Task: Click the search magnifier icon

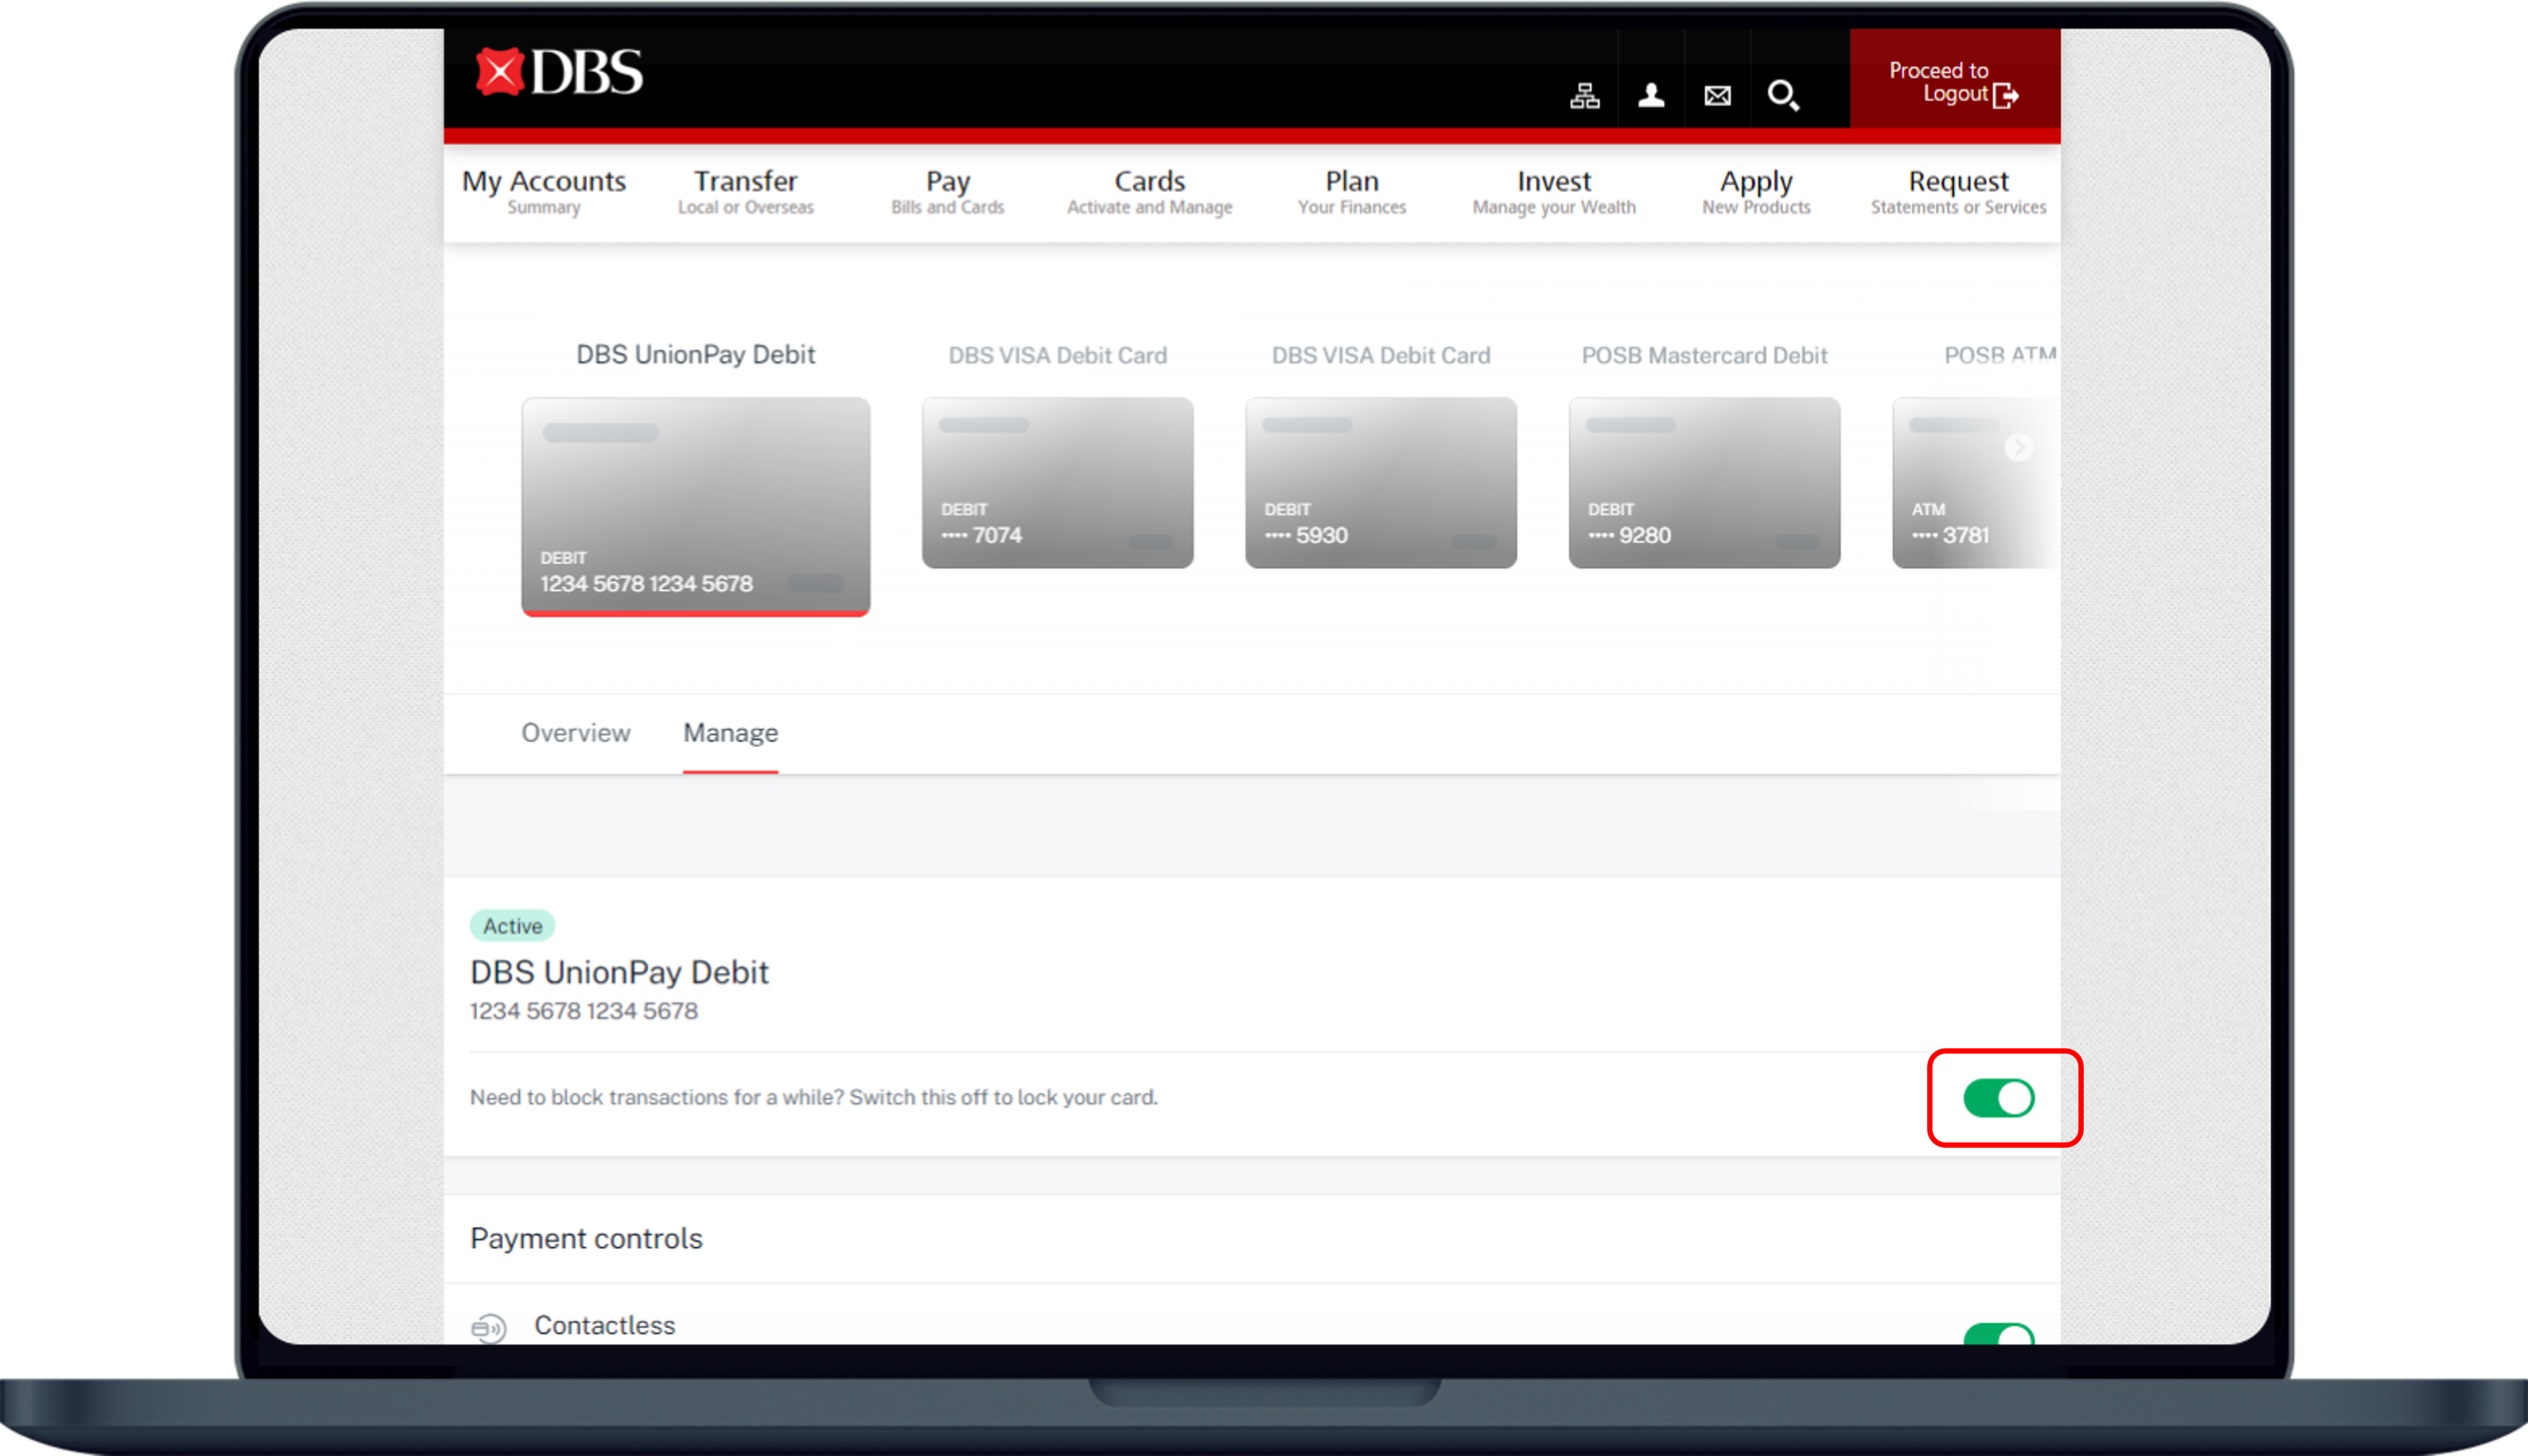Action: point(1783,96)
